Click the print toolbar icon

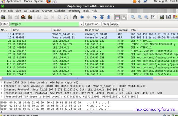(66, 17)
